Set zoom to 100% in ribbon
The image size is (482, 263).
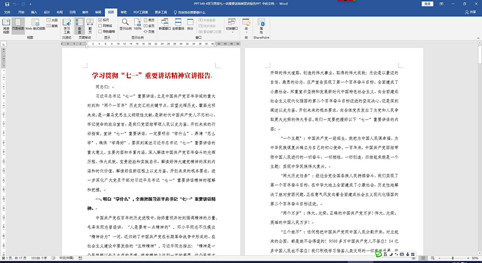coord(138,23)
